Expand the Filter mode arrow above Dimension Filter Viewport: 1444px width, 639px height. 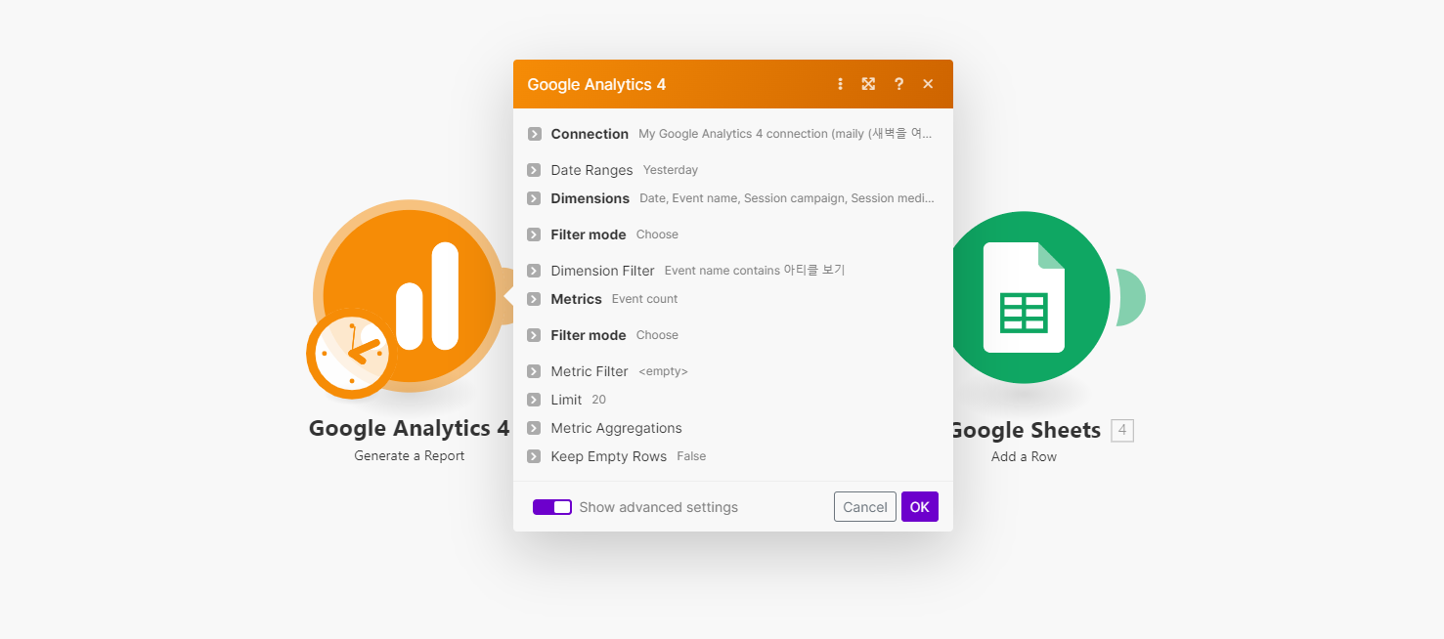coord(534,234)
